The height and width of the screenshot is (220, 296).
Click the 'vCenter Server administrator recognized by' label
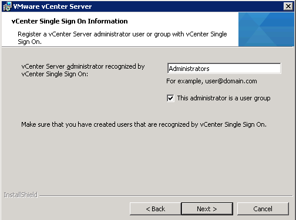tap(83, 66)
